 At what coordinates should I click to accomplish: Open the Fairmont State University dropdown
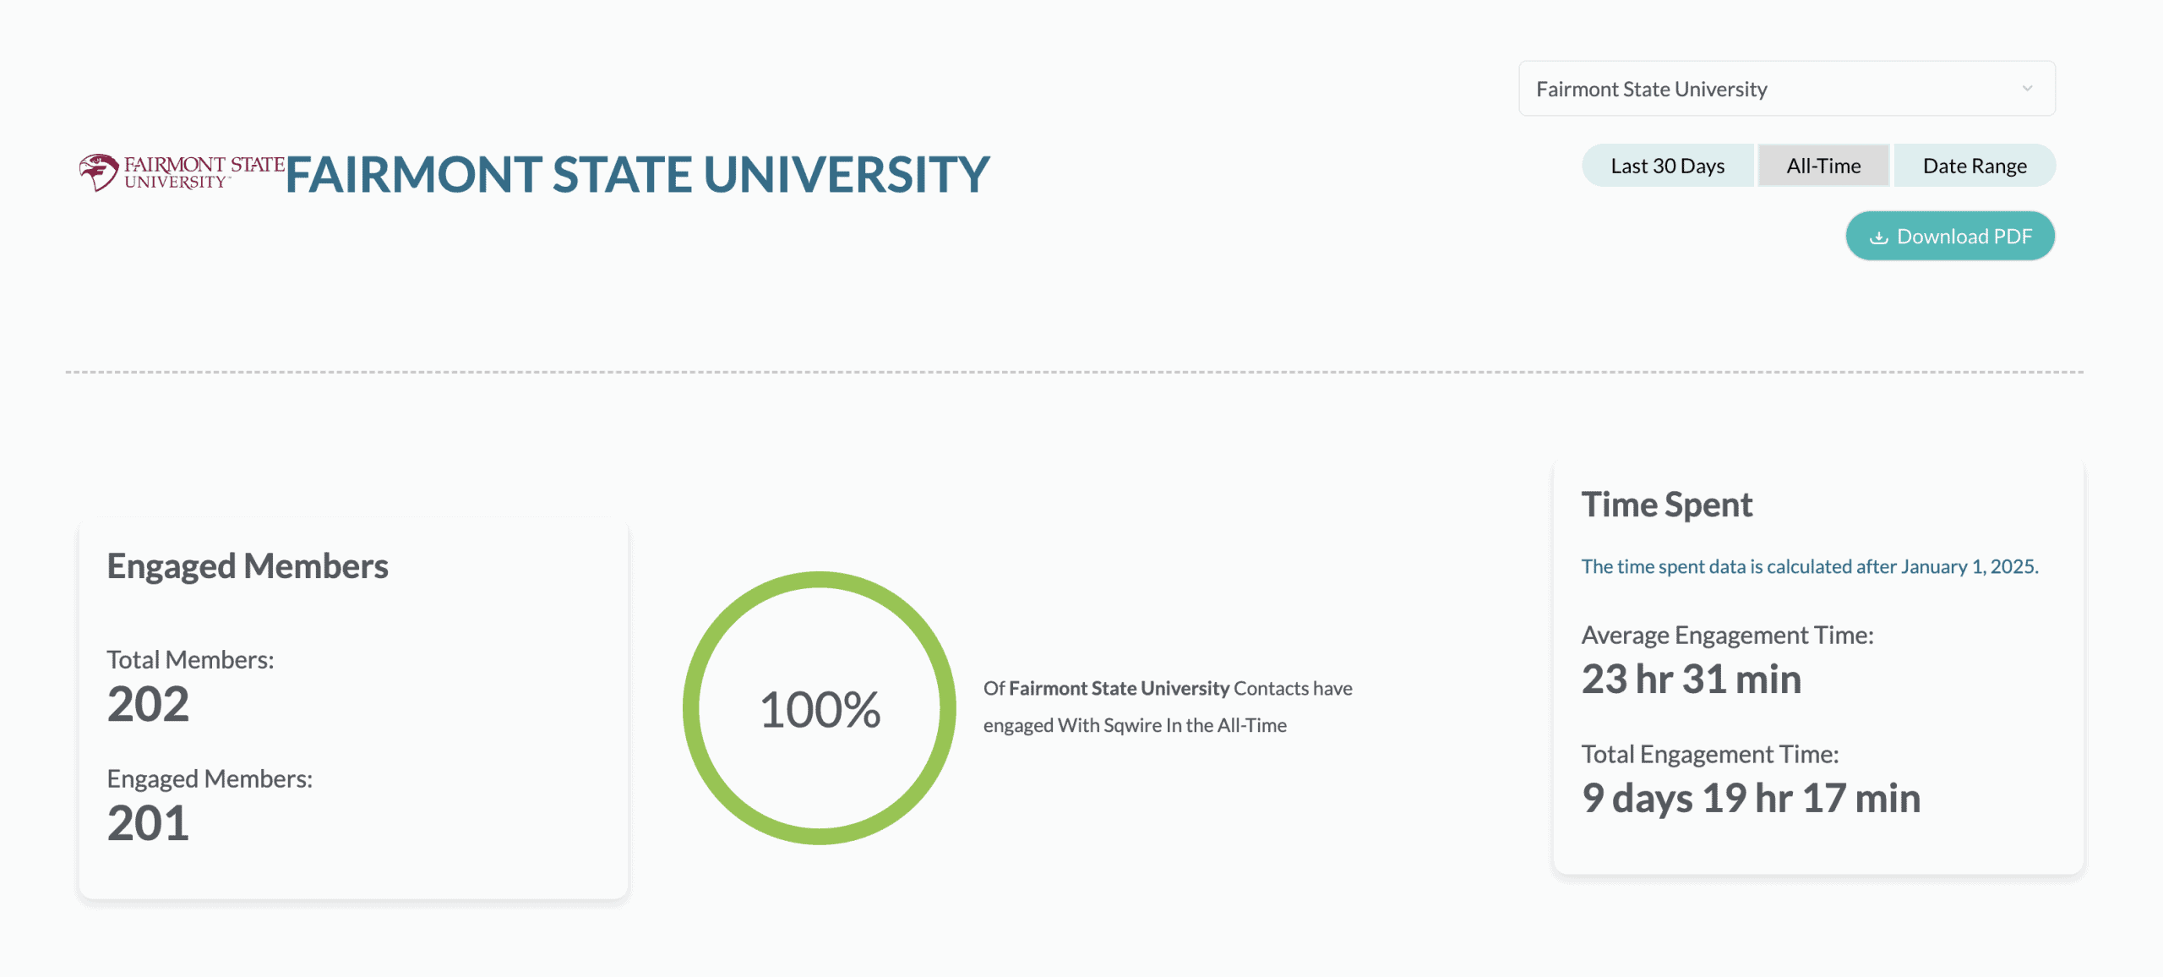pyautogui.click(x=1784, y=89)
